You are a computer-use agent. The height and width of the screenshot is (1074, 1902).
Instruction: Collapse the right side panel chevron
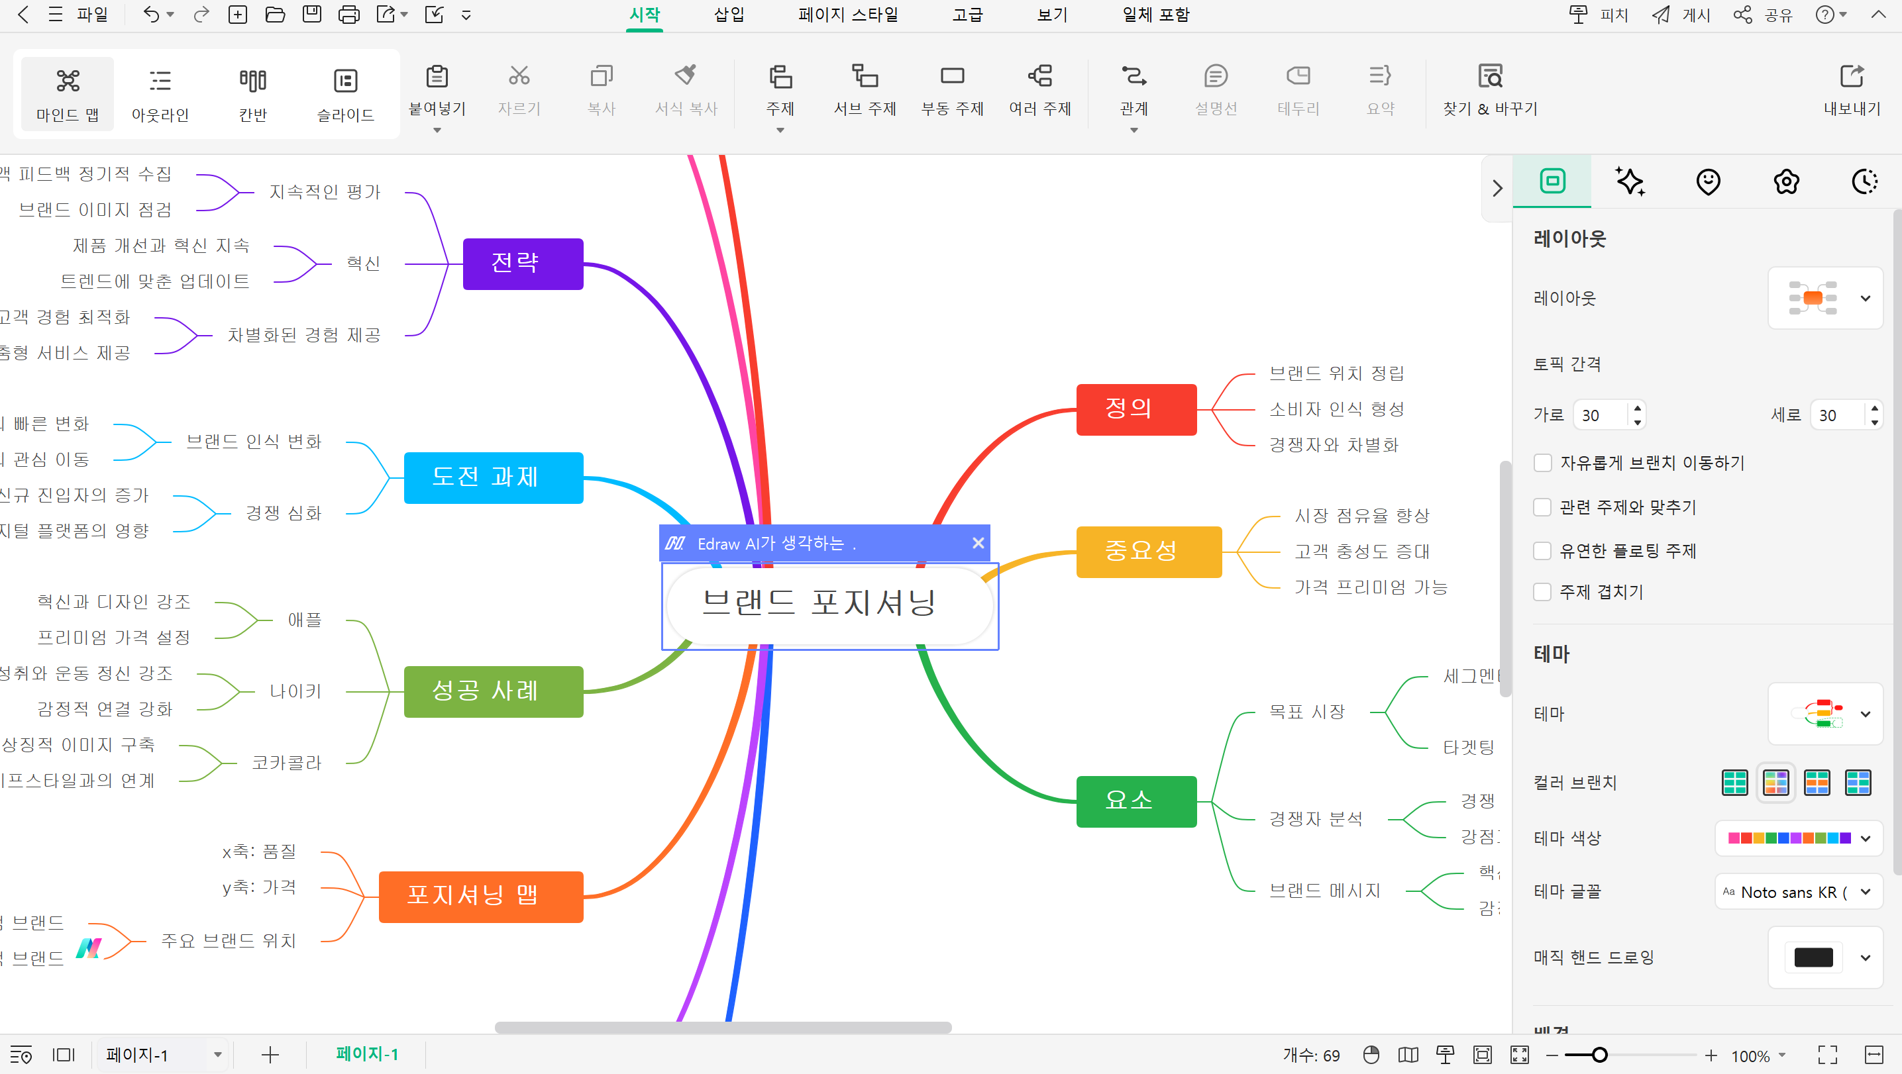pos(1497,188)
